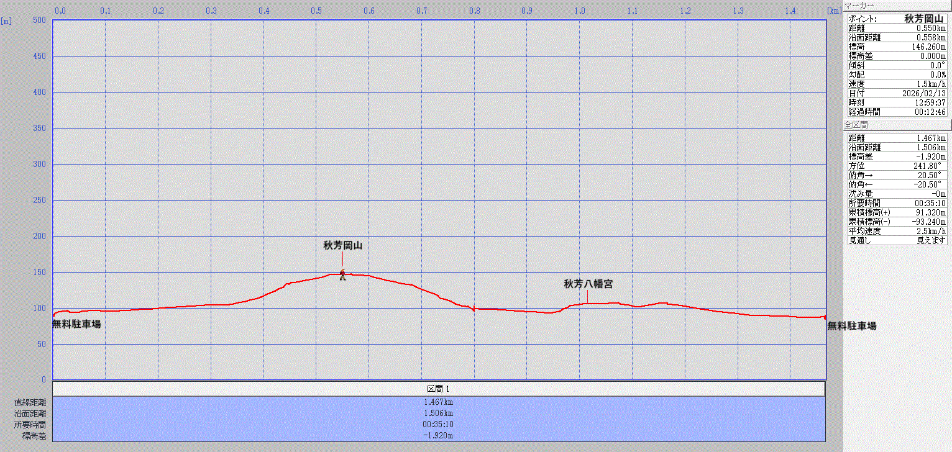Click the 標高 146.260m row in marker panel
Viewport: 952px width, 452px height.
(x=897, y=47)
